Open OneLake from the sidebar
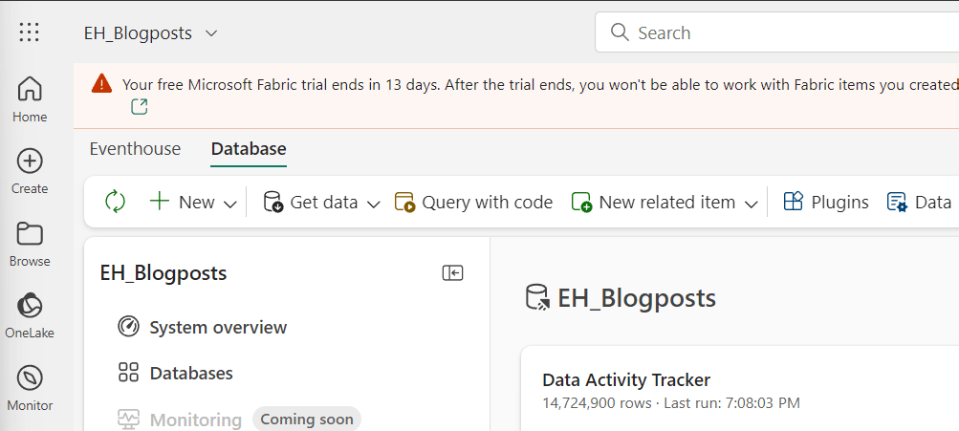The height and width of the screenshot is (431, 959). (x=30, y=315)
